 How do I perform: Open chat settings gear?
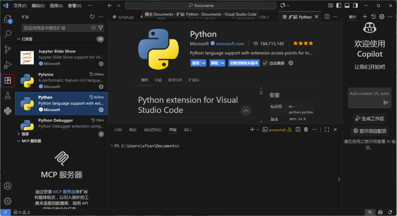tap(382, 17)
